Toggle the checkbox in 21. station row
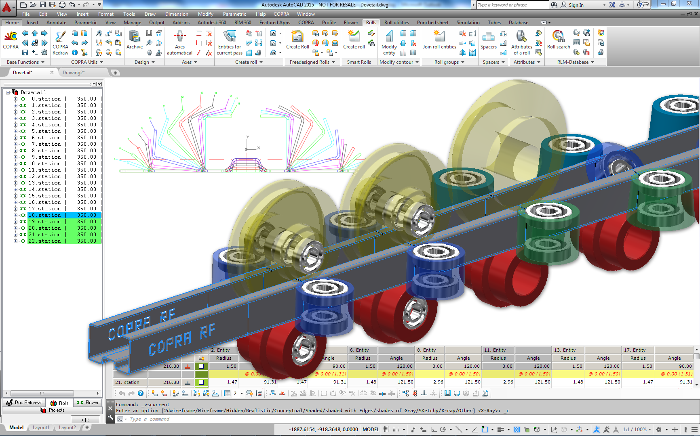The image size is (700, 436). (201, 382)
